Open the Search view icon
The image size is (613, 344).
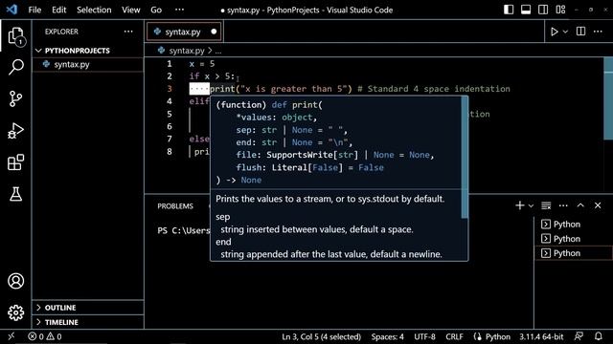click(x=16, y=67)
